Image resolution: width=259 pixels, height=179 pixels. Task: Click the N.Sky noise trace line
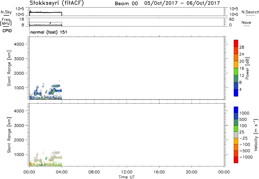point(45,12)
